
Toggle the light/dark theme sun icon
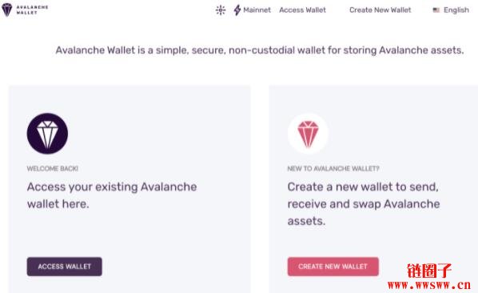click(x=221, y=10)
